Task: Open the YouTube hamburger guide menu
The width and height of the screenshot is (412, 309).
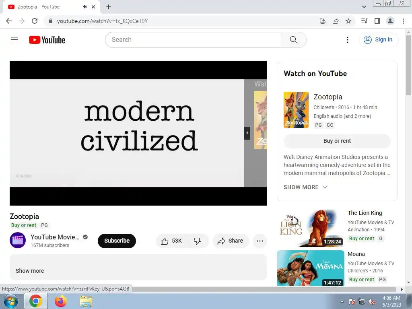Action: coord(14,40)
